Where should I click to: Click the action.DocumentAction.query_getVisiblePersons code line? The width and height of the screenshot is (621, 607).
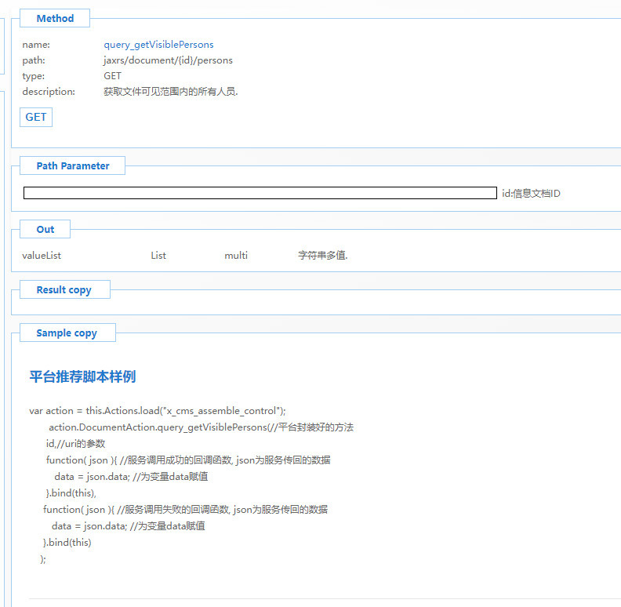201,427
